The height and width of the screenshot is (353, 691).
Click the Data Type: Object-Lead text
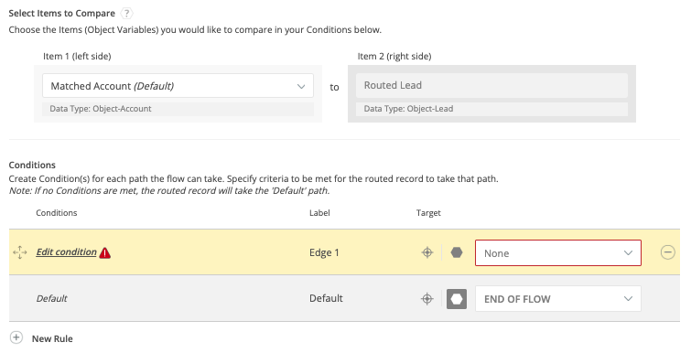408,109
